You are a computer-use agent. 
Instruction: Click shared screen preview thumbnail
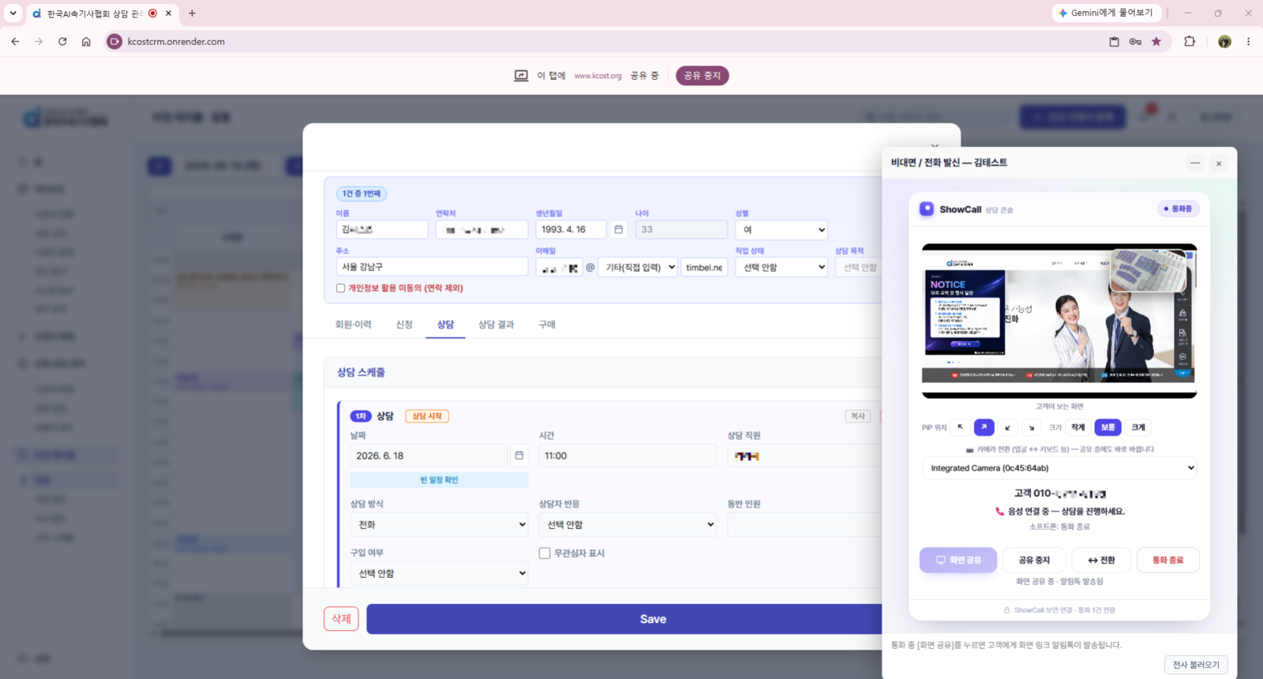pyautogui.click(x=1059, y=321)
